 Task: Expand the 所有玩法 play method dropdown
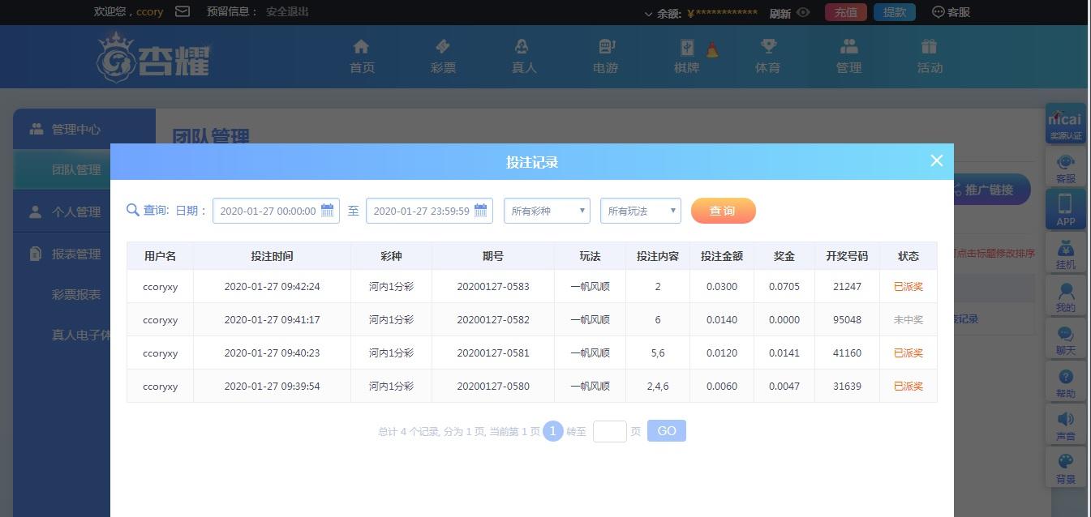pos(640,211)
